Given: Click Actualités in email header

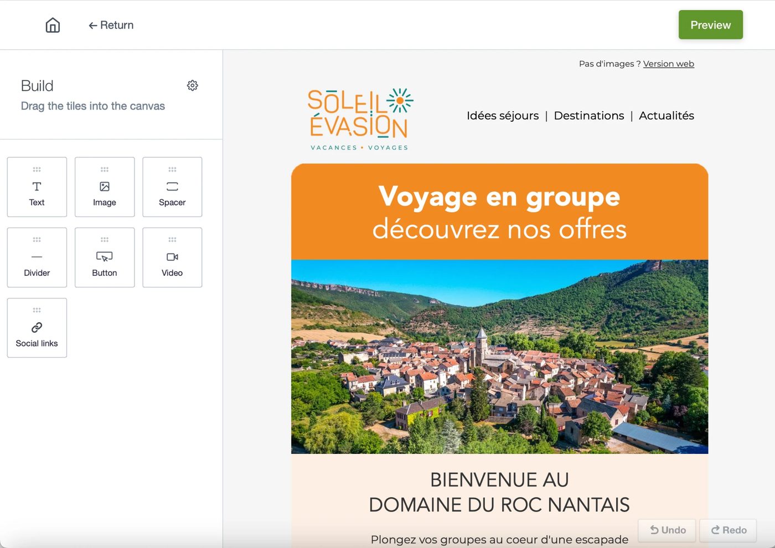Looking at the screenshot, I should pyautogui.click(x=666, y=116).
